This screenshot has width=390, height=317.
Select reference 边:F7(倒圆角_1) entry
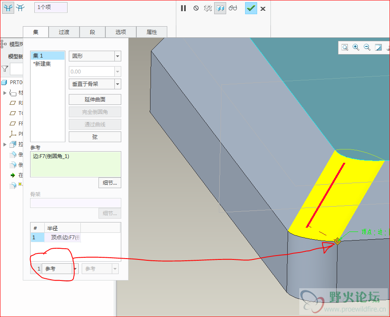(51, 156)
